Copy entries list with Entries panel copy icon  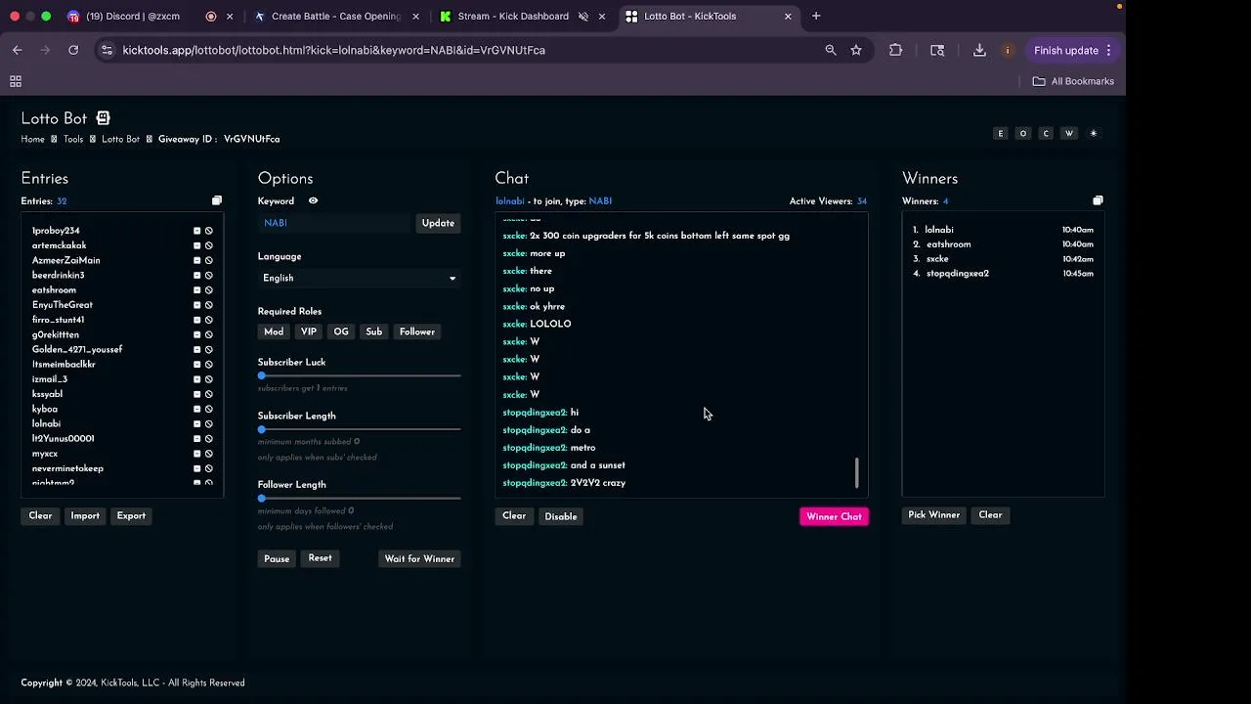click(217, 200)
